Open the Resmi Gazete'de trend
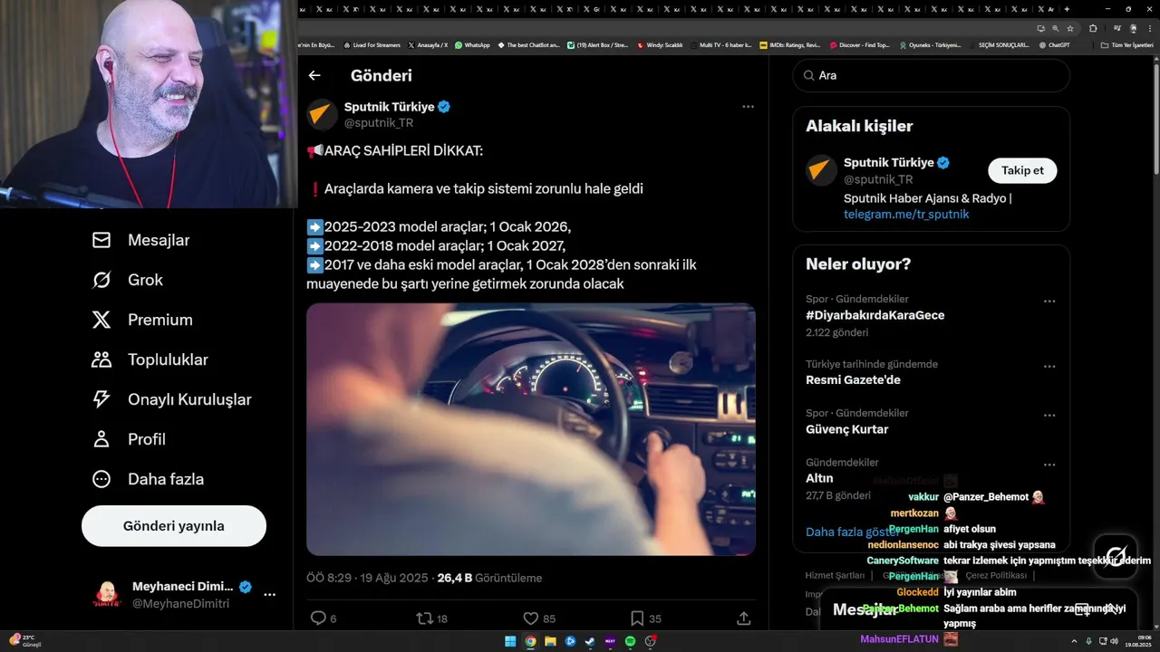The width and height of the screenshot is (1160, 652). click(853, 380)
